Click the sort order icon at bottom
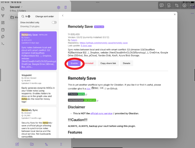 click(x=46, y=144)
